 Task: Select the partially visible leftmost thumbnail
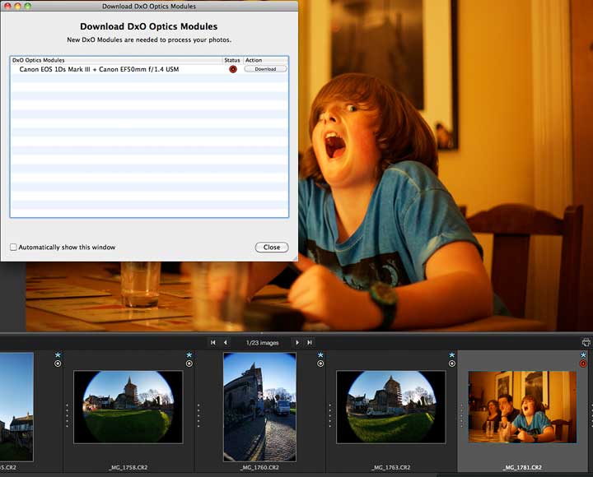(x=16, y=407)
